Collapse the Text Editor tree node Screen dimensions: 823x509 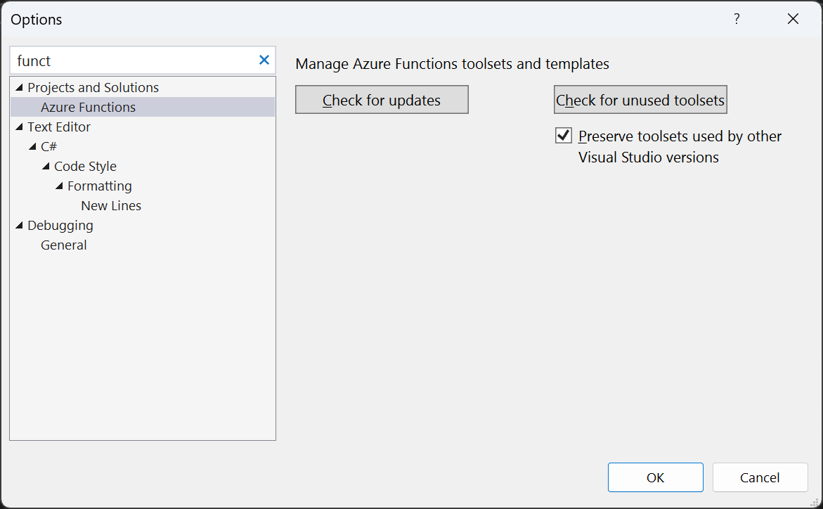[x=20, y=127]
